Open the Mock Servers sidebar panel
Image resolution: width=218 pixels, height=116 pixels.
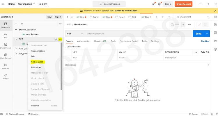pos(6,56)
